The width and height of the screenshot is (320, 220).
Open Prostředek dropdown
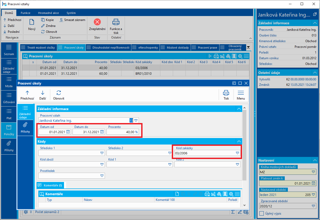pos(102,176)
